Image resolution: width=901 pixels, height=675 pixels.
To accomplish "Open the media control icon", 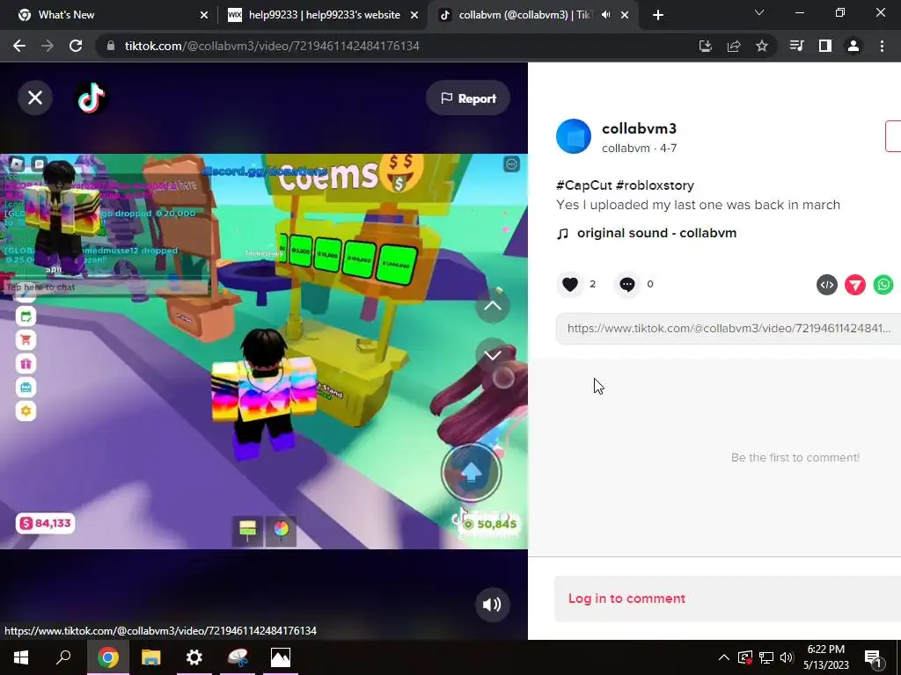I will (797, 46).
